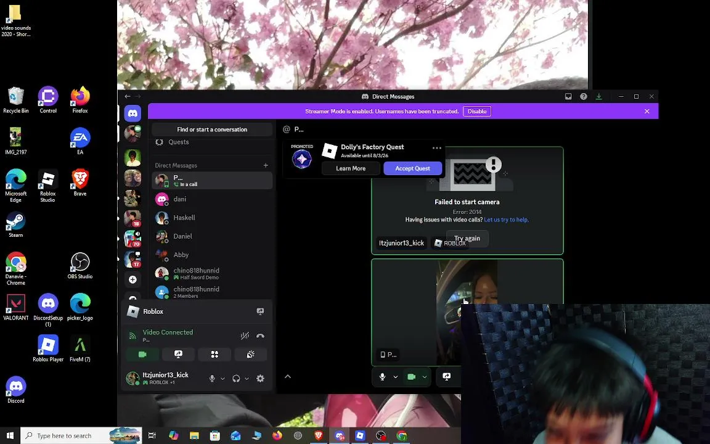Select the dani direct message
This screenshot has height=444, width=710.
point(212,199)
